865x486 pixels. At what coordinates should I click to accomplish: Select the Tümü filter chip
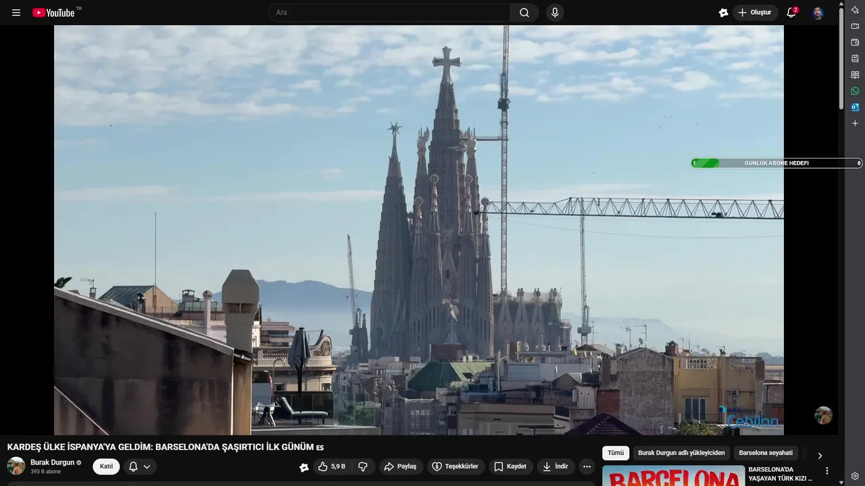[616, 453]
